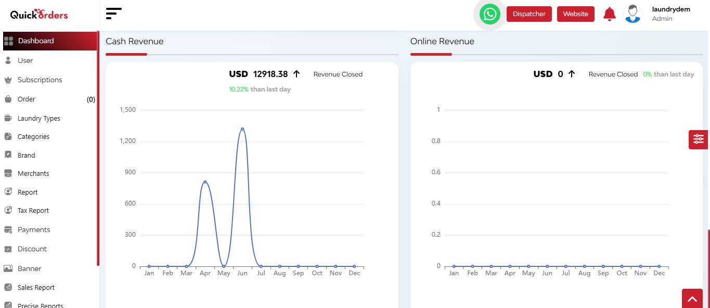Image resolution: width=710 pixels, height=308 pixels.
Task: Click the Laundry Types icon
Action: coord(8,118)
